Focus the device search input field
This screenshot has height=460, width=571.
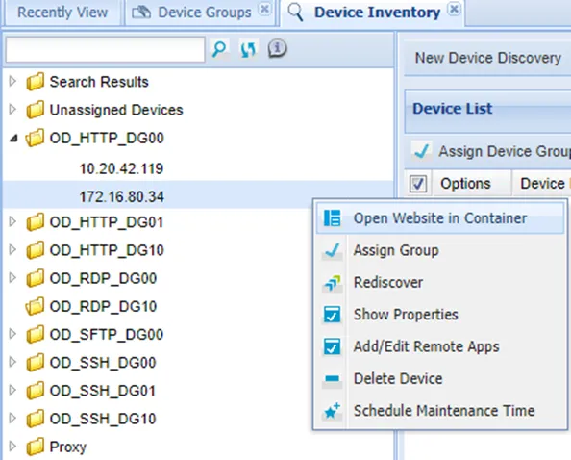pos(105,49)
